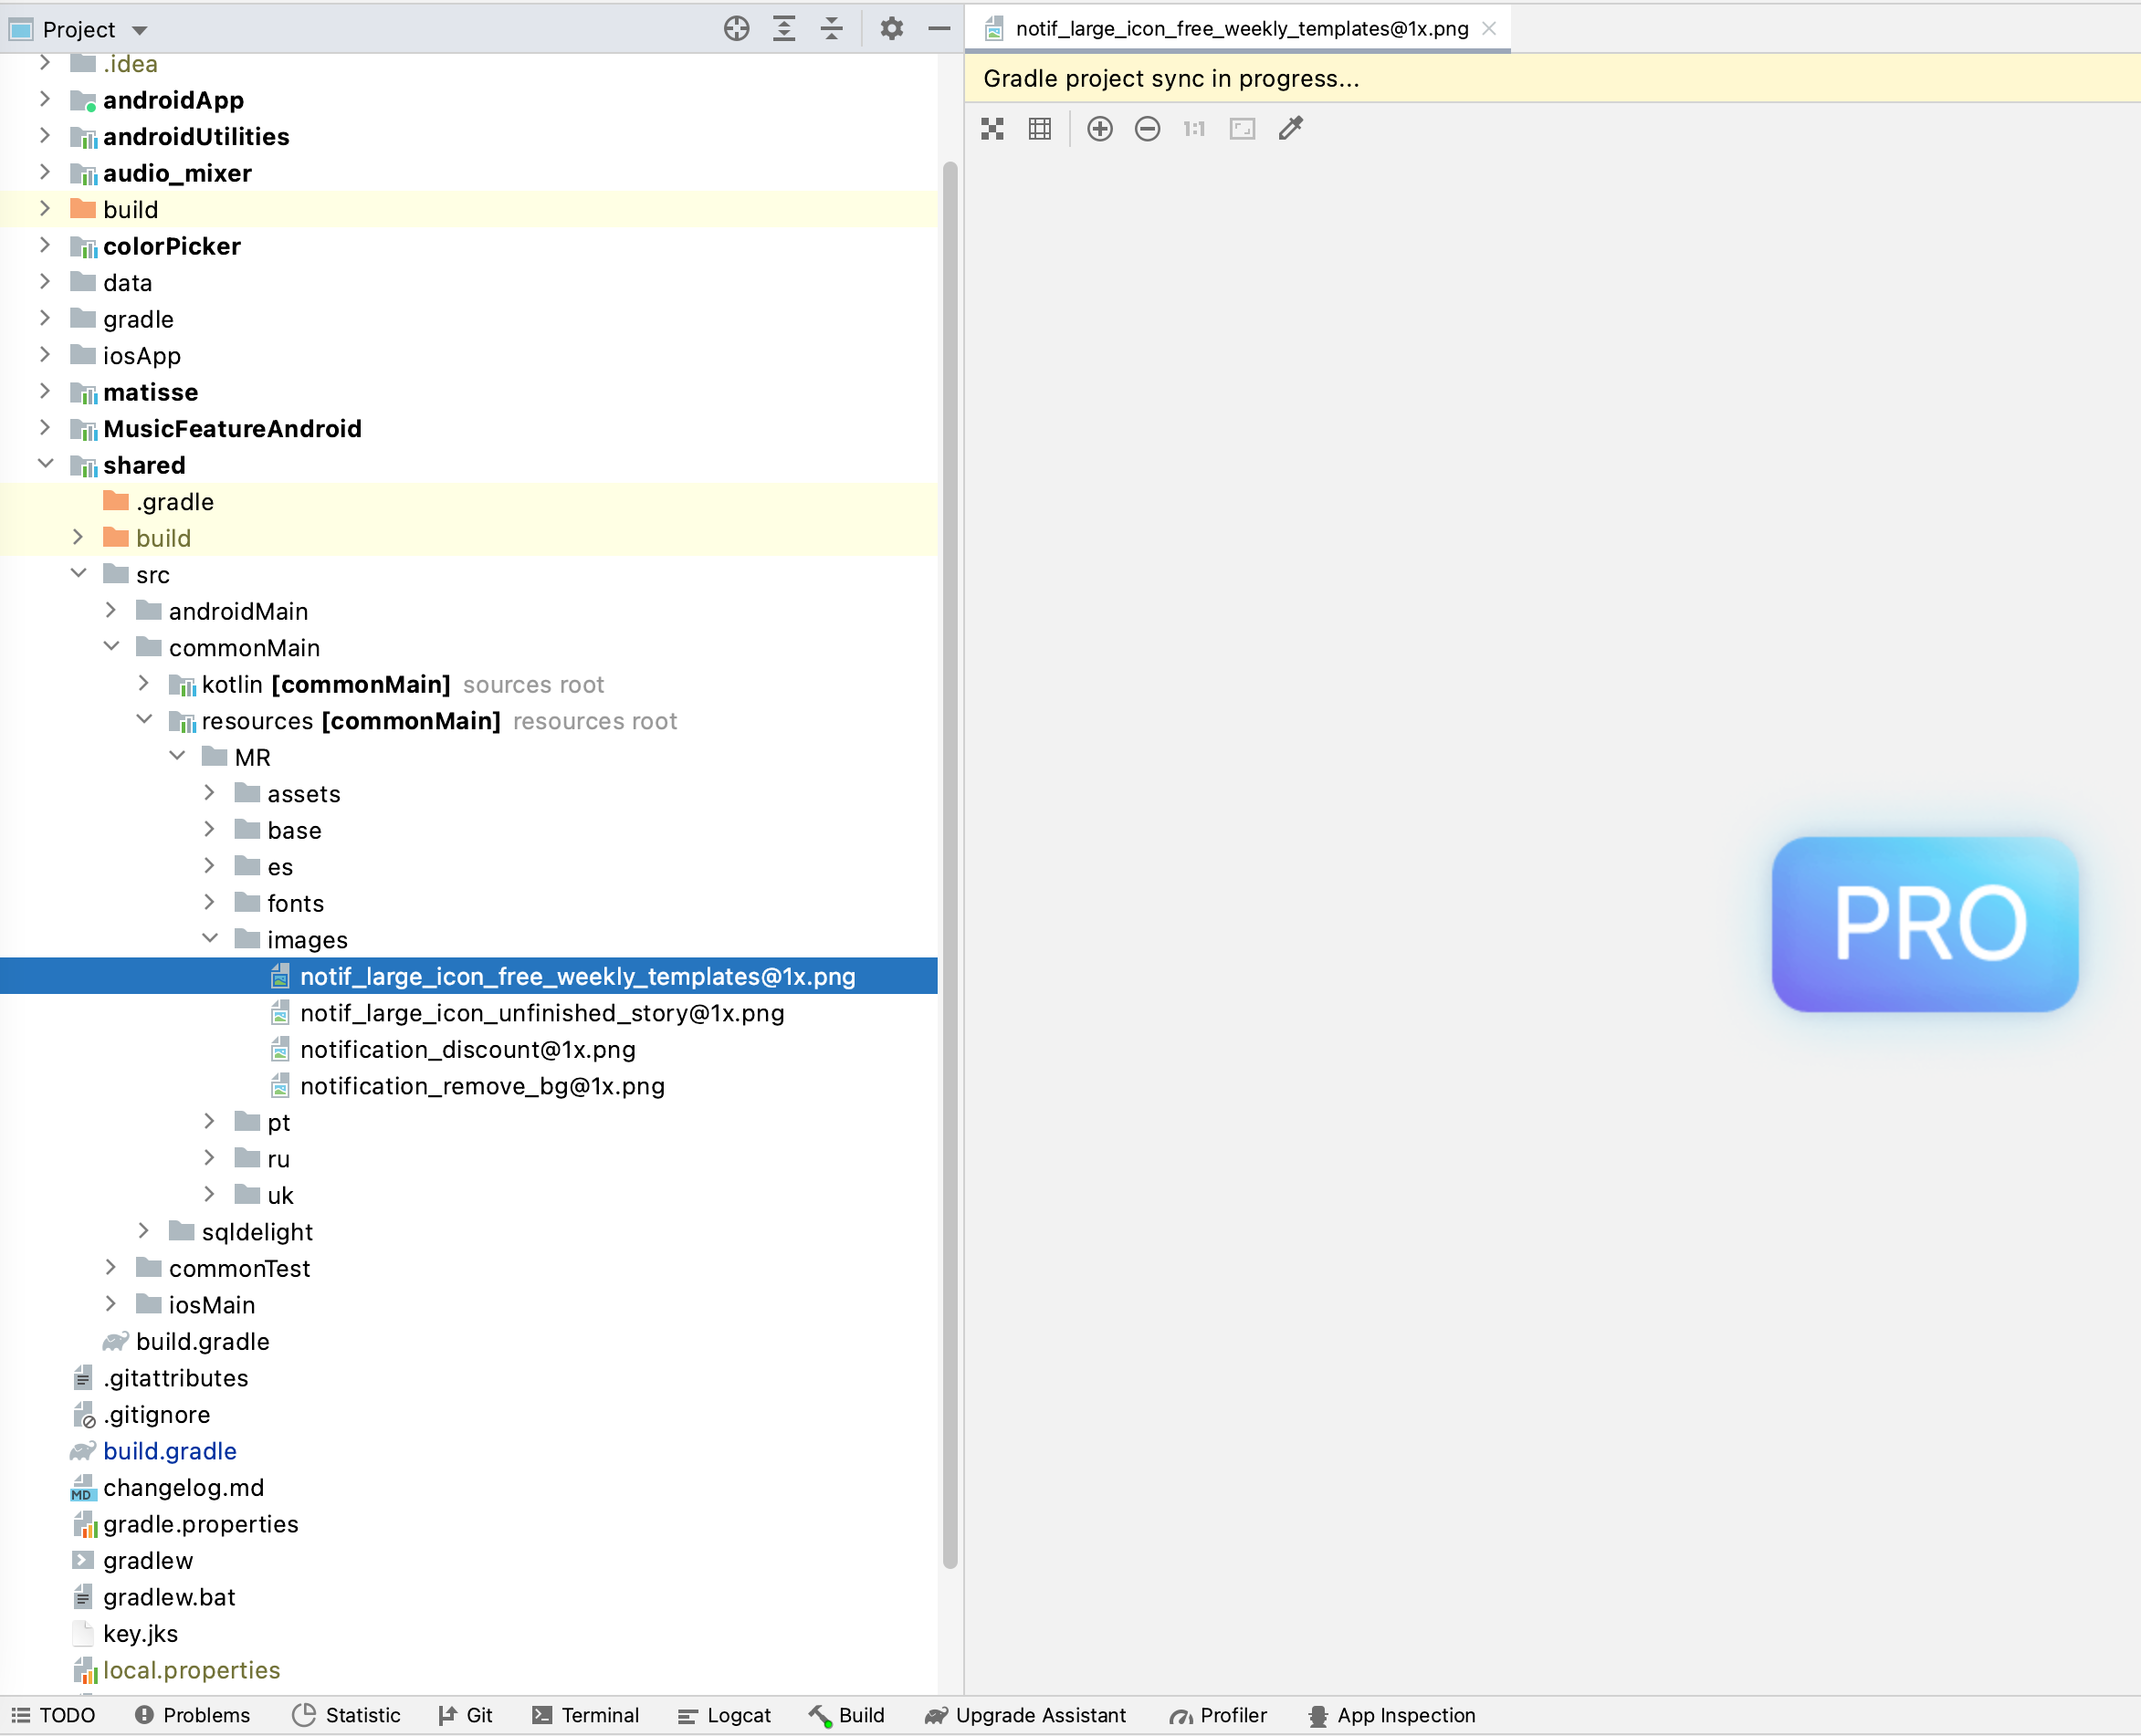Zoom out in the image preview
Viewport: 2141px width, 1736px height.
pyautogui.click(x=1147, y=128)
